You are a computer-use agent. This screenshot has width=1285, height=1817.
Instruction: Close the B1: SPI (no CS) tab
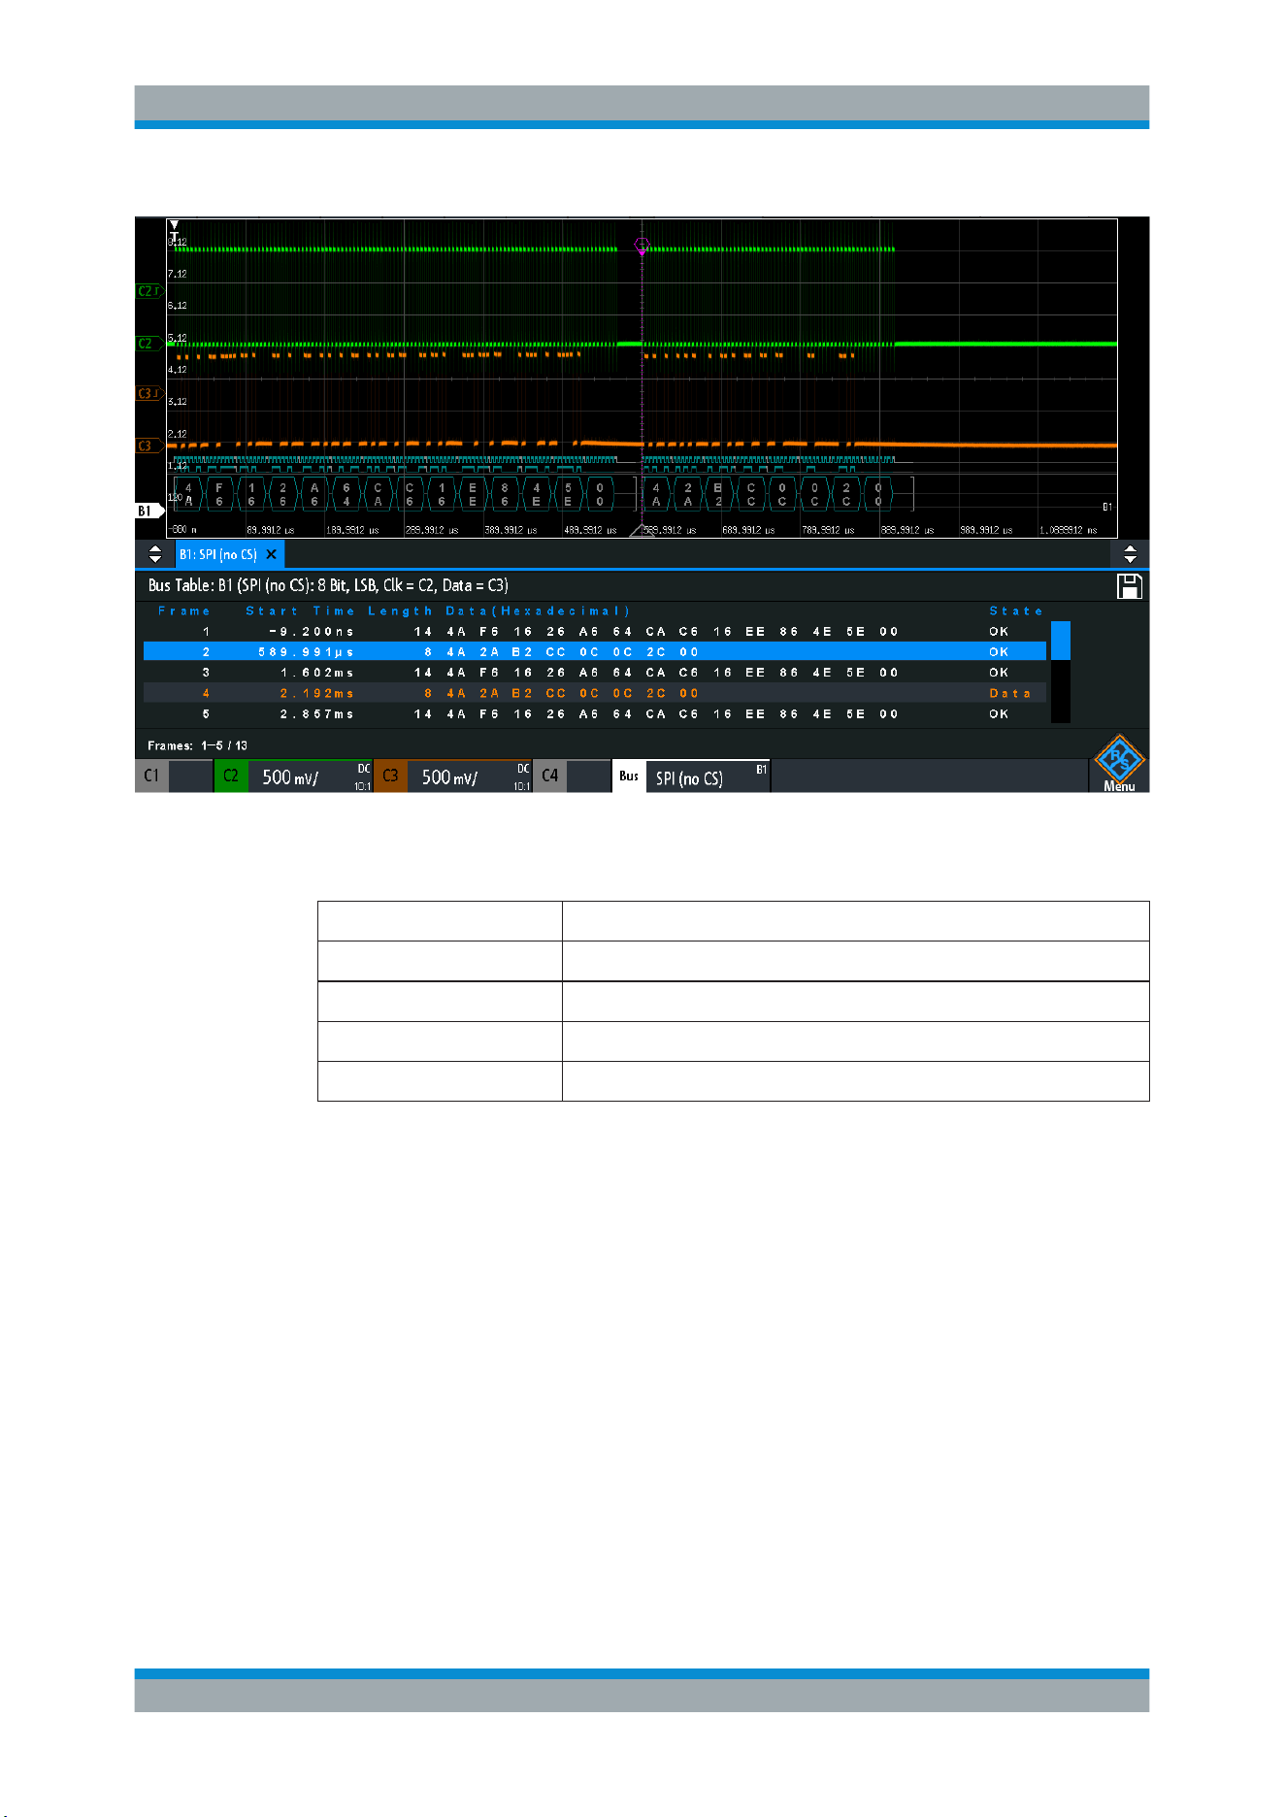tap(272, 554)
